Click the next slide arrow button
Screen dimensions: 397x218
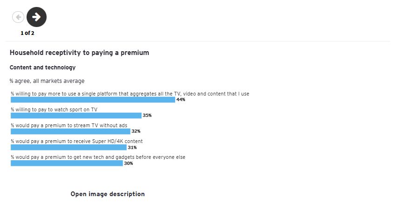point(36,17)
